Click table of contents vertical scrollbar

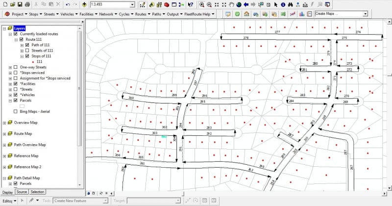coord(79,88)
